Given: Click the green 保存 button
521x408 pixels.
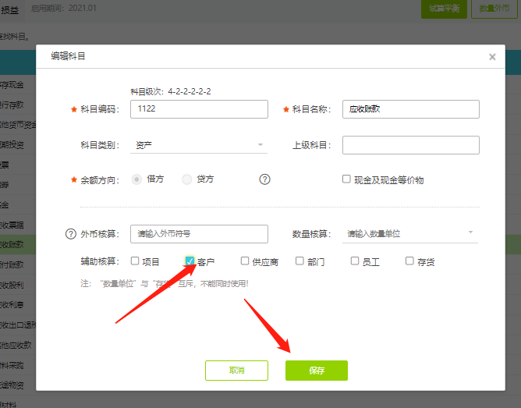Looking at the screenshot, I should 317,371.
